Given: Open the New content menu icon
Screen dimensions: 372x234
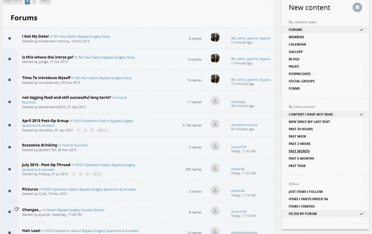Looking at the screenshot, I should tap(357, 7).
